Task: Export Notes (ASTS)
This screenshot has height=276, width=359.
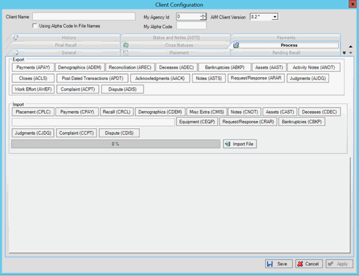Action: (209, 78)
